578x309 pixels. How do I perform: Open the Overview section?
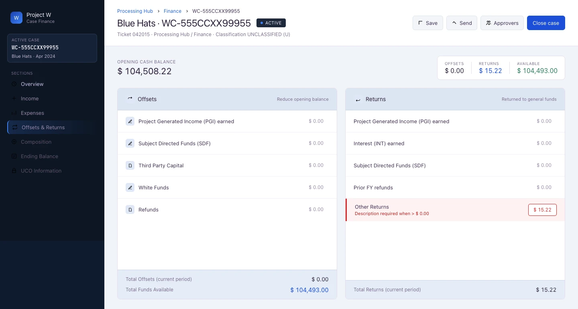click(x=52, y=84)
